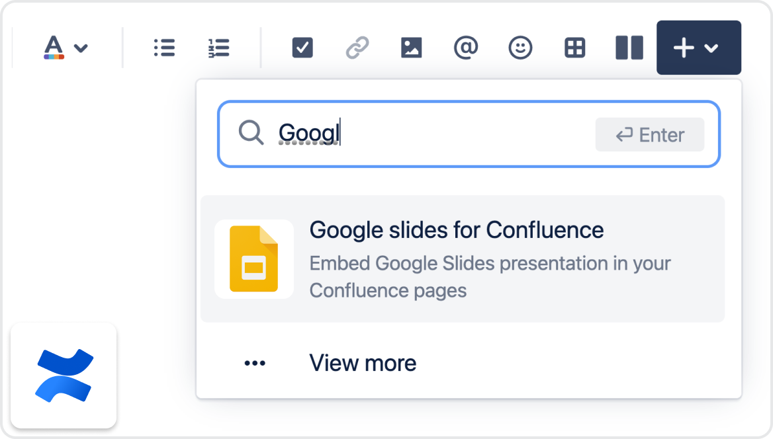773x439 pixels.
Task: Click the search field containing Googl
Action: [469, 134]
